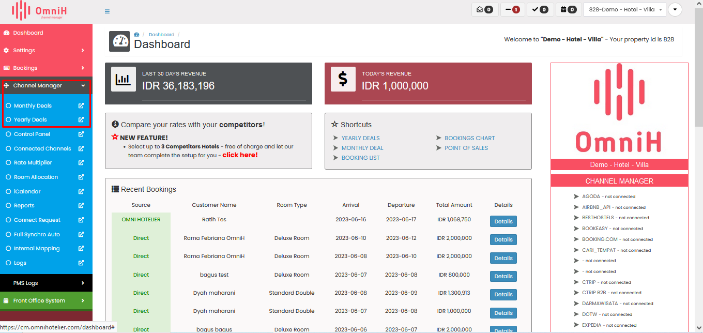Open the envelope messages counter
Image resolution: width=703 pixels, height=333 pixels.
tap(485, 9)
